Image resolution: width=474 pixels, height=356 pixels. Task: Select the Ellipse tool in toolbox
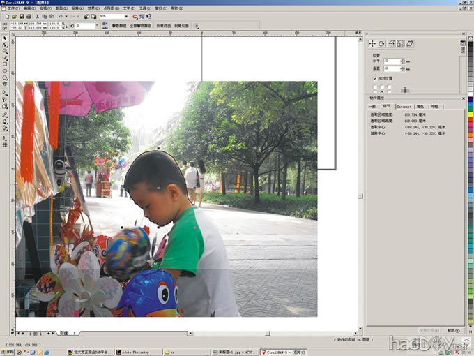5,71
